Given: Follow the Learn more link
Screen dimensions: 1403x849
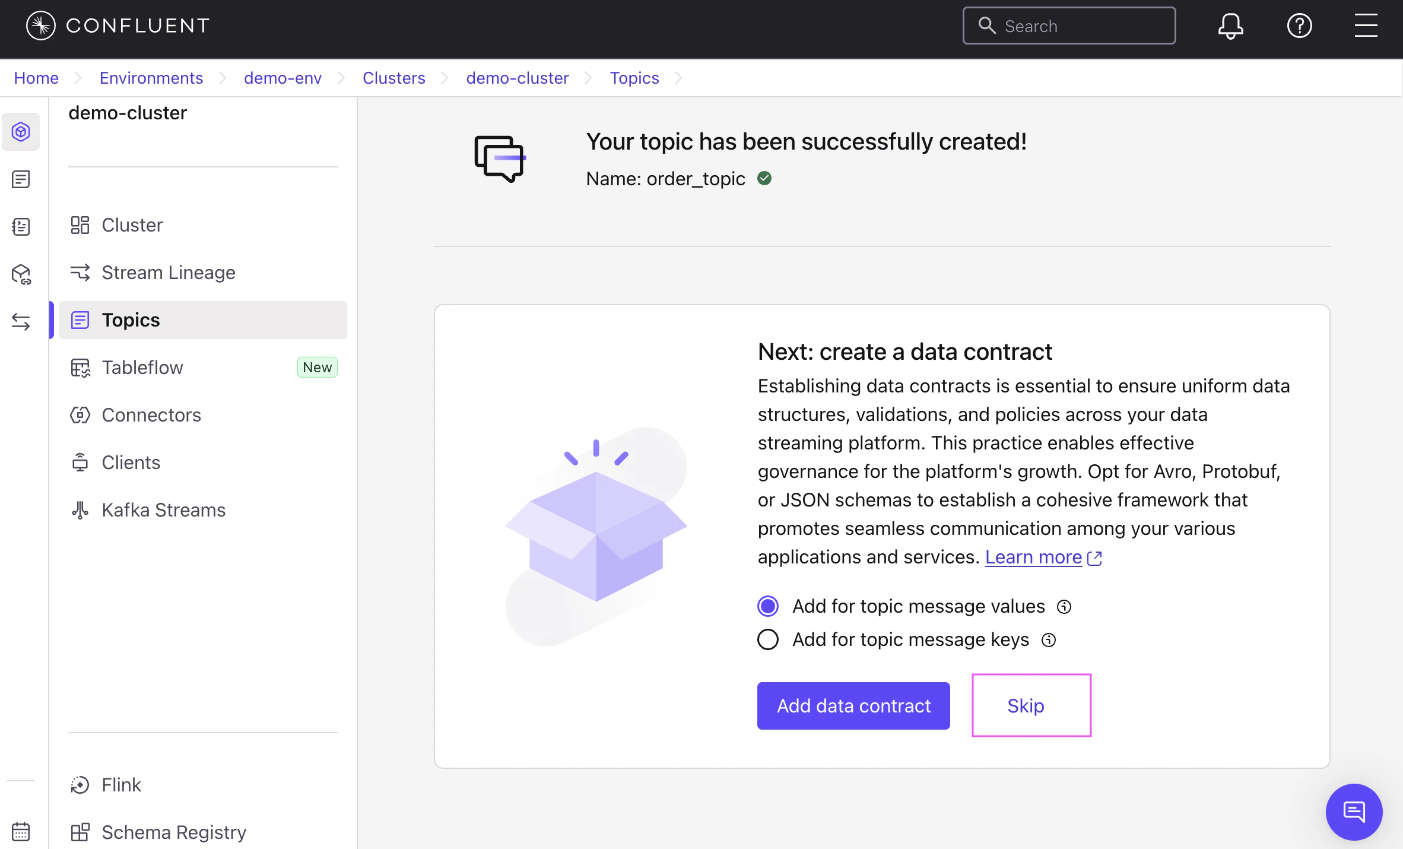Looking at the screenshot, I should pyautogui.click(x=1033, y=557).
